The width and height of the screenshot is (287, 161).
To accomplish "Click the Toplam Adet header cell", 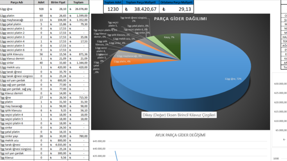I will click(113, 2).
